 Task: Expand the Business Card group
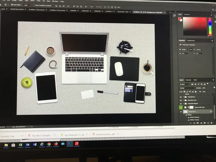pos(184,100)
